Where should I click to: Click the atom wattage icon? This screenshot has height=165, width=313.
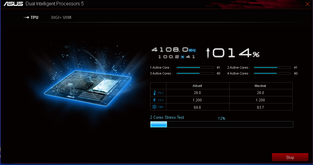[154, 107]
